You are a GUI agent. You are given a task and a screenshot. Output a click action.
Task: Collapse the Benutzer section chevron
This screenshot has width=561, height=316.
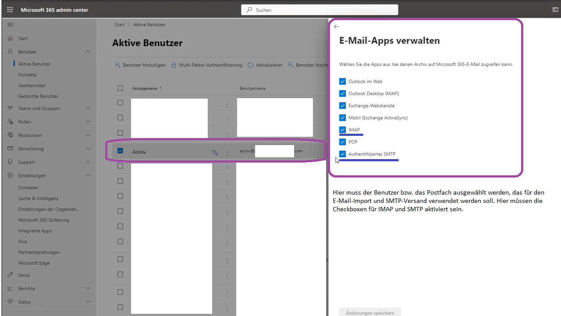tap(88, 52)
